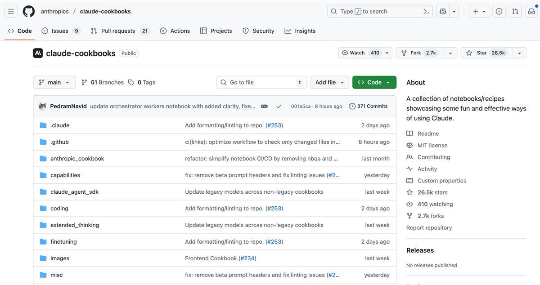Open the capabilities folder
The width and height of the screenshot is (540, 285).
[x=65, y=175]
